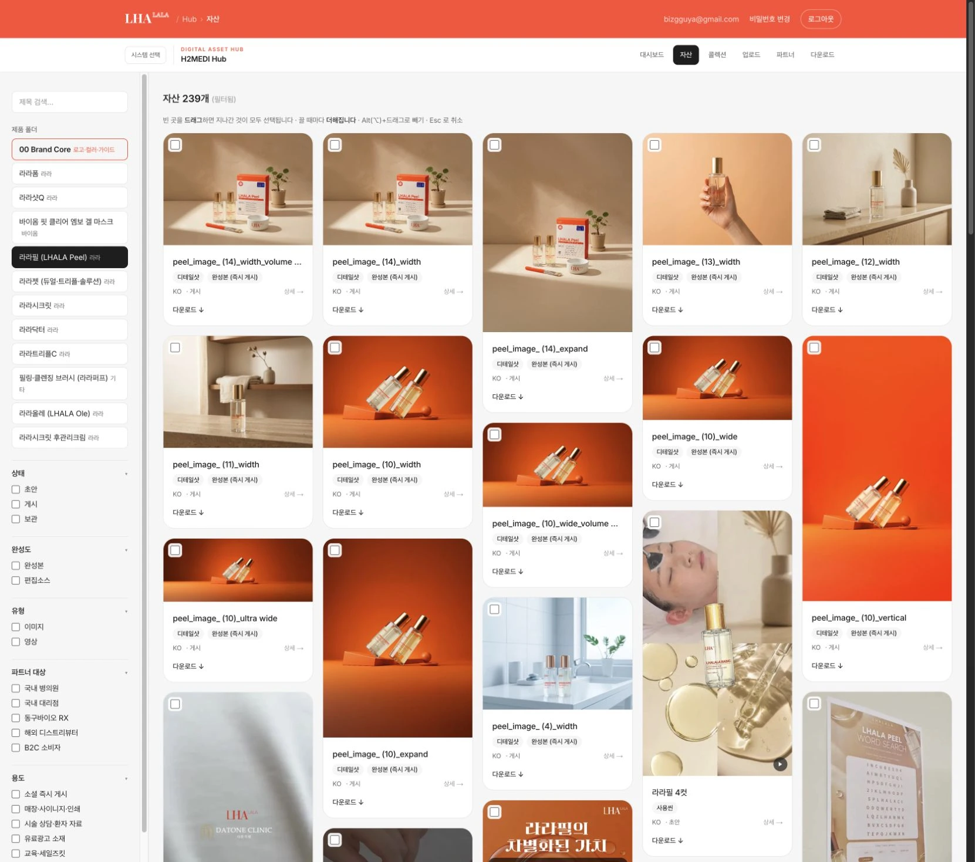Open the 파트너 tab
Screen dimensions: 975x862
pos(785,55)
